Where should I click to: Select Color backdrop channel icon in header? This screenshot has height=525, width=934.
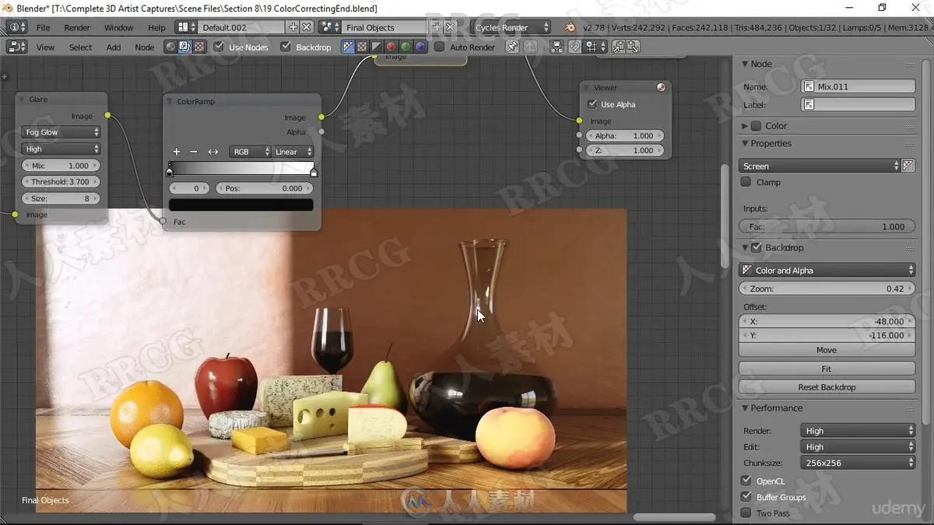pyautogui.click(x=362, y=47)
